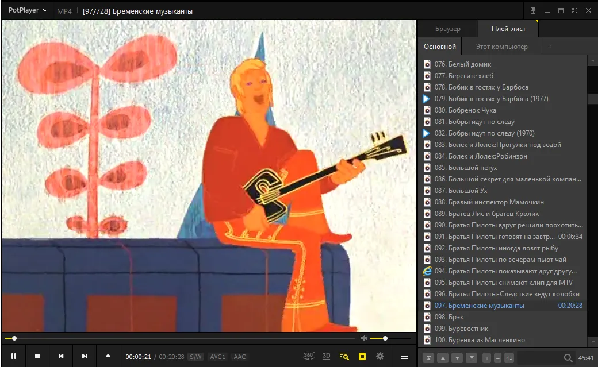The width and height of the screenshot is (598, 367).
Task: Select '091. Братья Пилоты готовят на завтр...'
Action: tap(504, 236)
